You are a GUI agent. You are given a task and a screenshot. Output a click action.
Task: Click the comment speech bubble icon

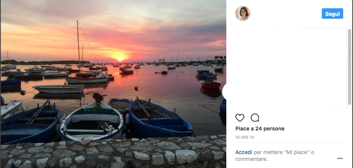[x=255, y=118]
